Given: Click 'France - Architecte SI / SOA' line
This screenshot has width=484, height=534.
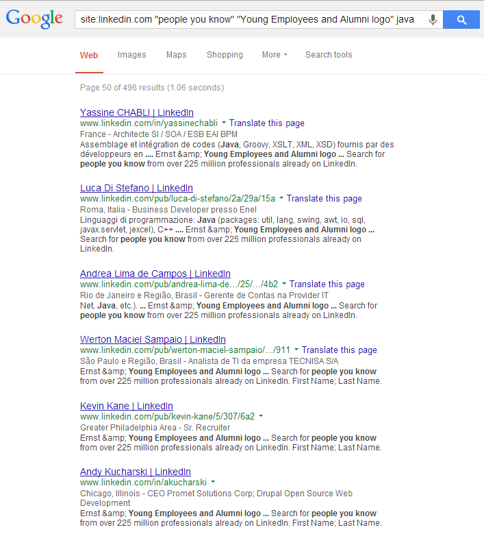Looking at the screenshot, I should click(159, 134).
